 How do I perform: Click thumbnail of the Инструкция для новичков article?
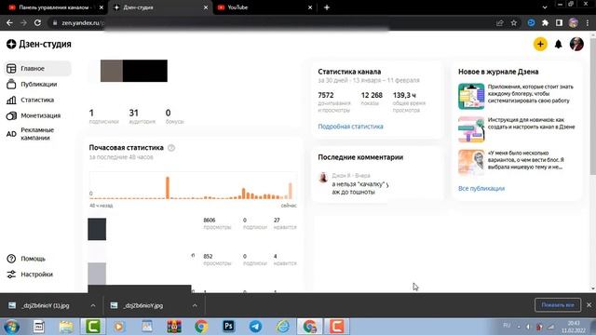coord(471,129)
